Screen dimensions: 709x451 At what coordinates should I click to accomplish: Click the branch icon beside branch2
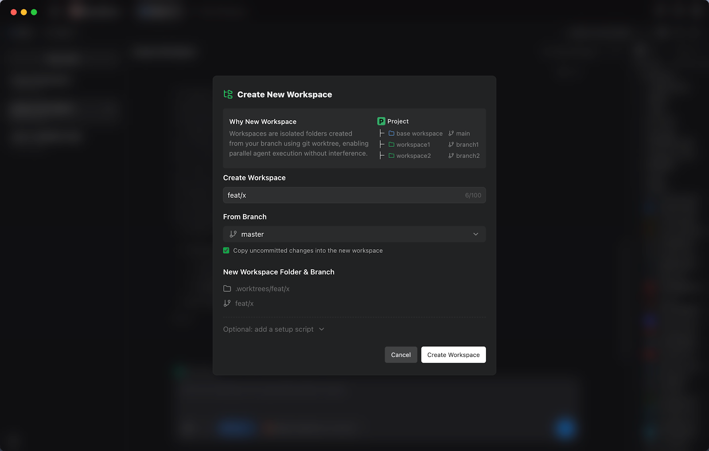pos(450,156)
